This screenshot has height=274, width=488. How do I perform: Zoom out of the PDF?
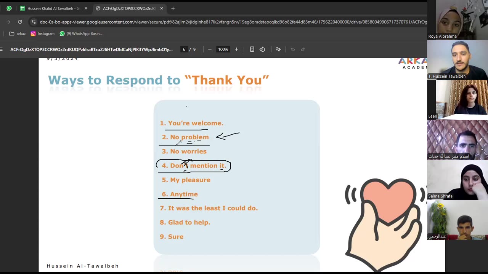pyautogui.click(x=210, y=49)
